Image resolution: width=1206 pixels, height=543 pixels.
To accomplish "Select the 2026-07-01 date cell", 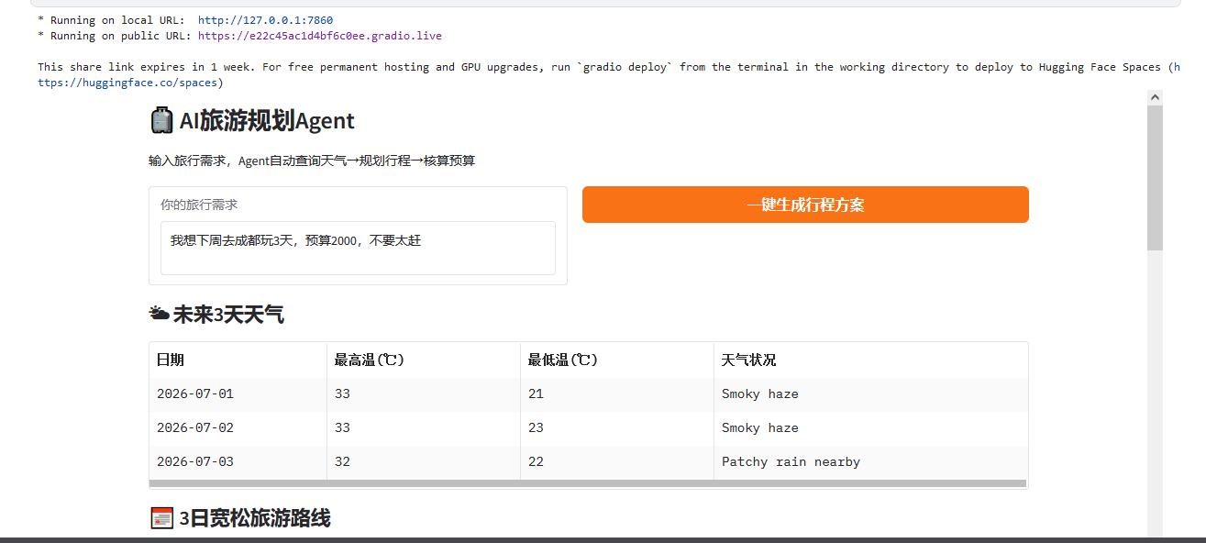I will click(238, 394).
